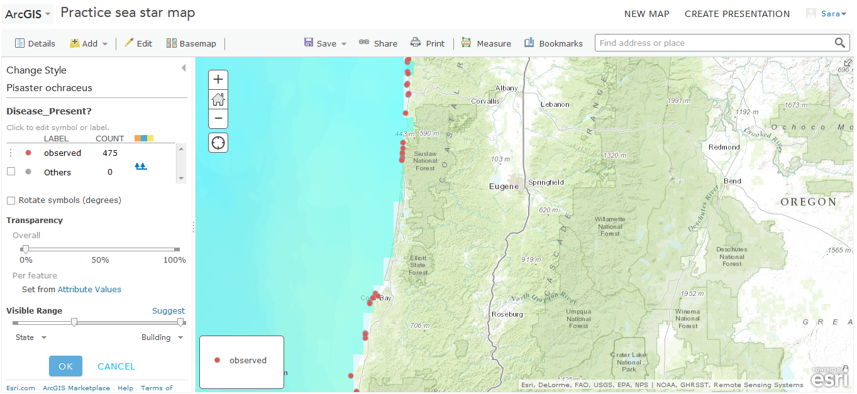Collapse the Change Style side panel
Screen dimensions: 857x394
pos(183,67)
